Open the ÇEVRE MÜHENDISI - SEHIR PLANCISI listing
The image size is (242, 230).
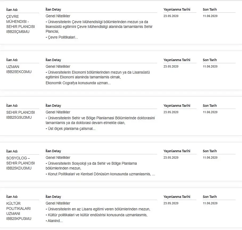point(20,24)
